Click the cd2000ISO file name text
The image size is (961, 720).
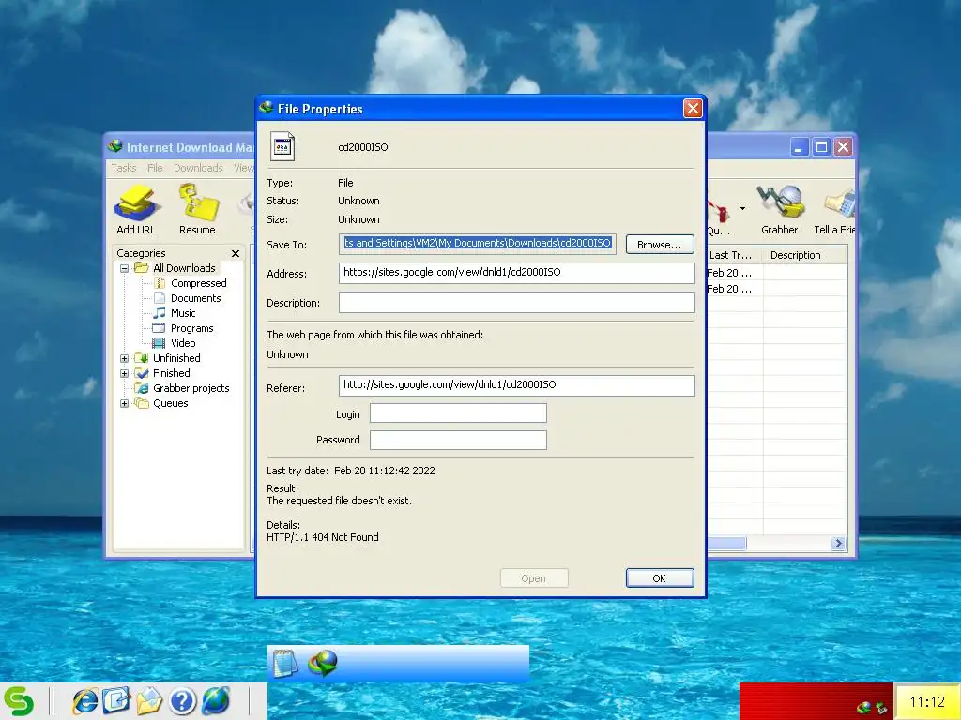[363, 147]
